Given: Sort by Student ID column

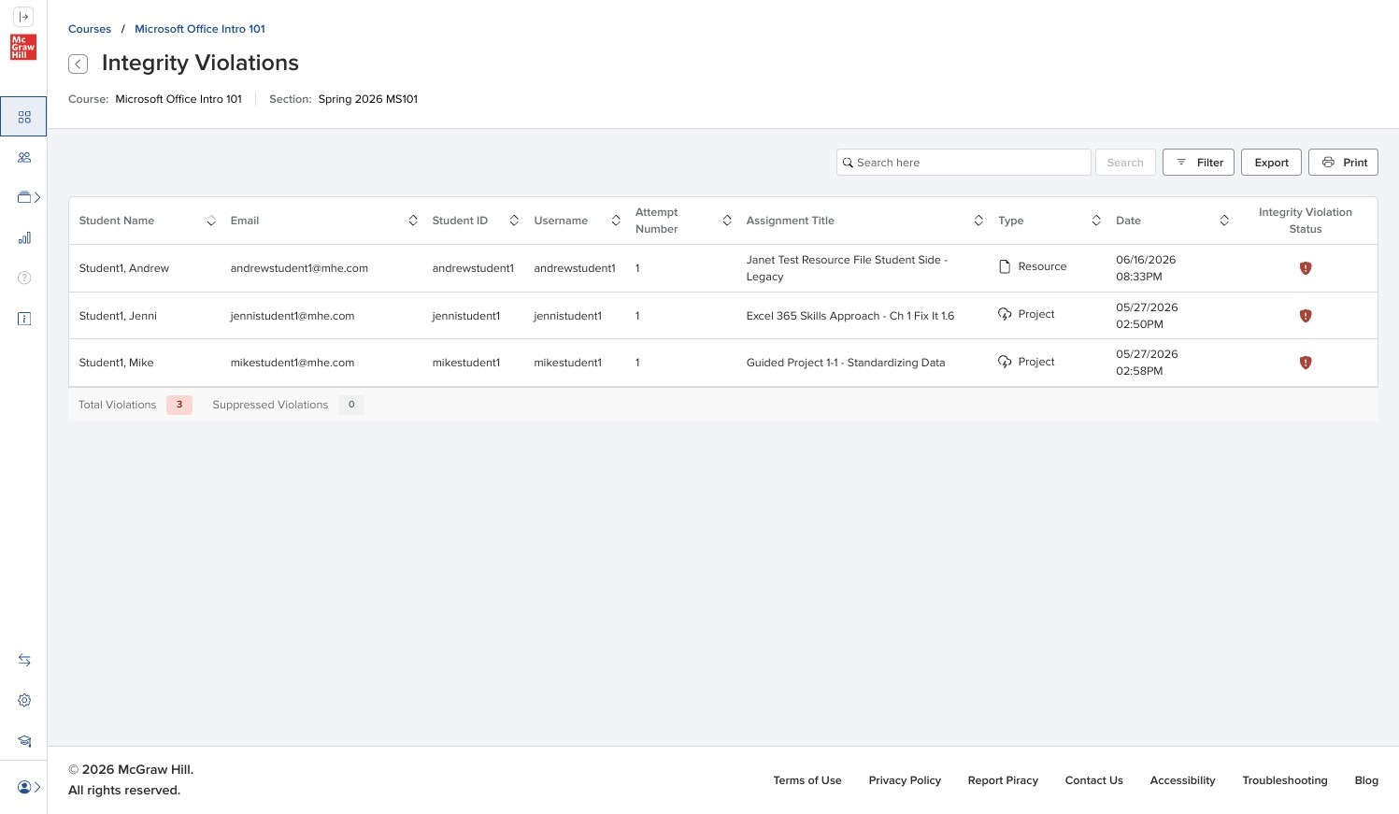Looking at the screenshot, I should click(x=514, y=221).
